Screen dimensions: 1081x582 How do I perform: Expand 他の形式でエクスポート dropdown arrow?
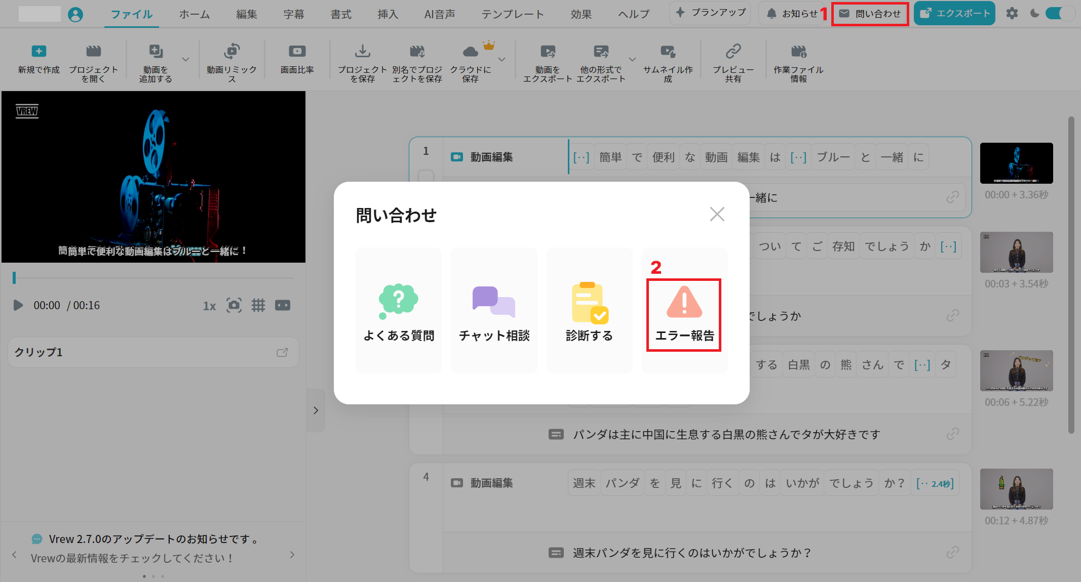(x=632, y=59)
